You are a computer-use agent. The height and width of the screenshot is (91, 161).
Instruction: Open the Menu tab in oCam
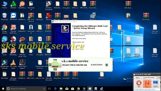coord(138,78)
